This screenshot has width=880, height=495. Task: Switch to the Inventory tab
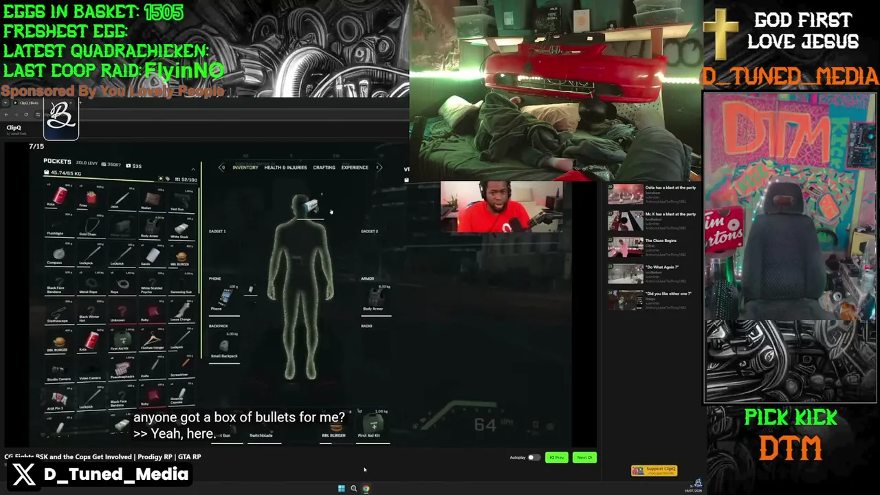point(245,167)
